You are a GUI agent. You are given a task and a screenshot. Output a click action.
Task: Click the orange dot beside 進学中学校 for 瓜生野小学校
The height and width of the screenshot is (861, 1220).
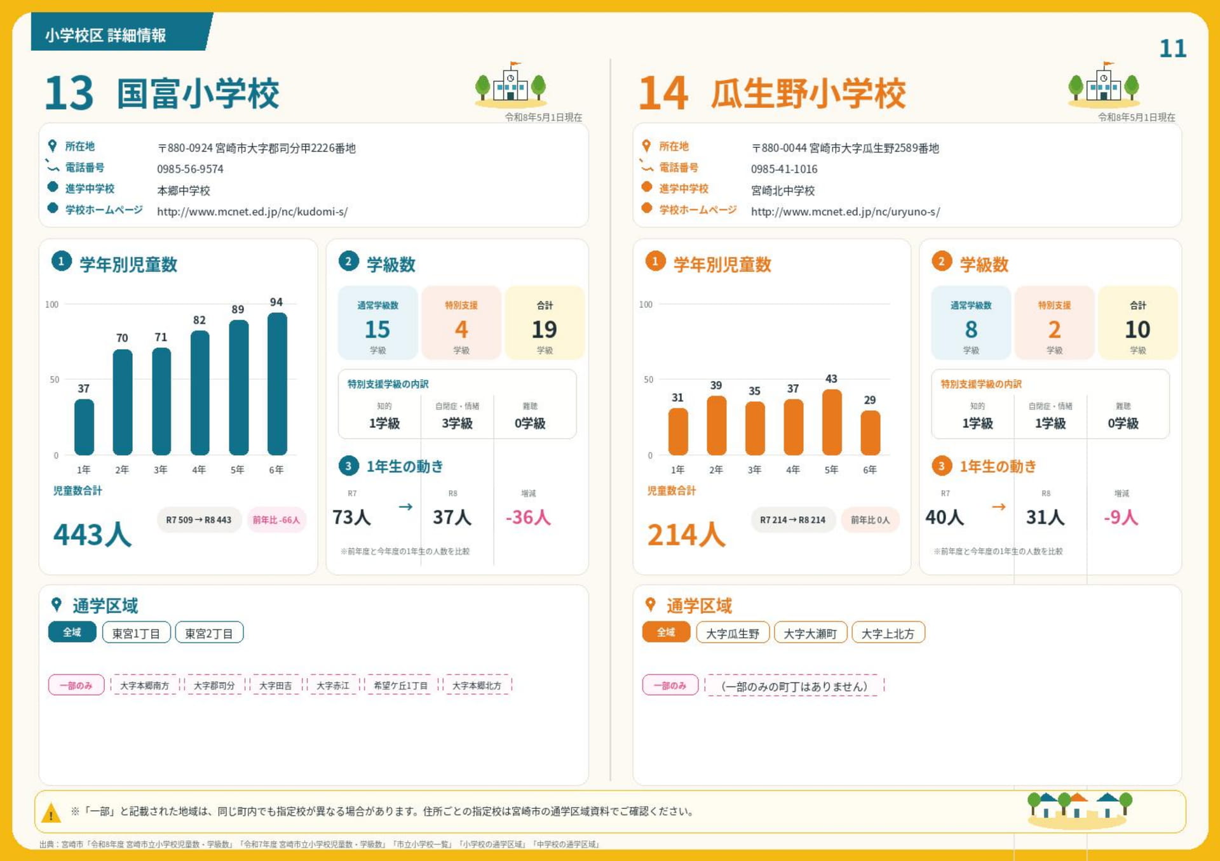tap(647, 187)
